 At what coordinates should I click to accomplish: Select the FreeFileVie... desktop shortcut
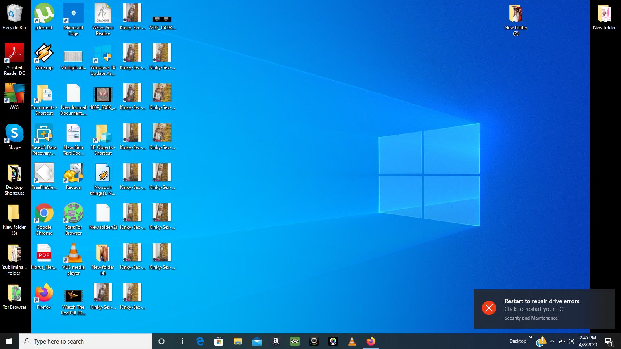pos(44,176)
